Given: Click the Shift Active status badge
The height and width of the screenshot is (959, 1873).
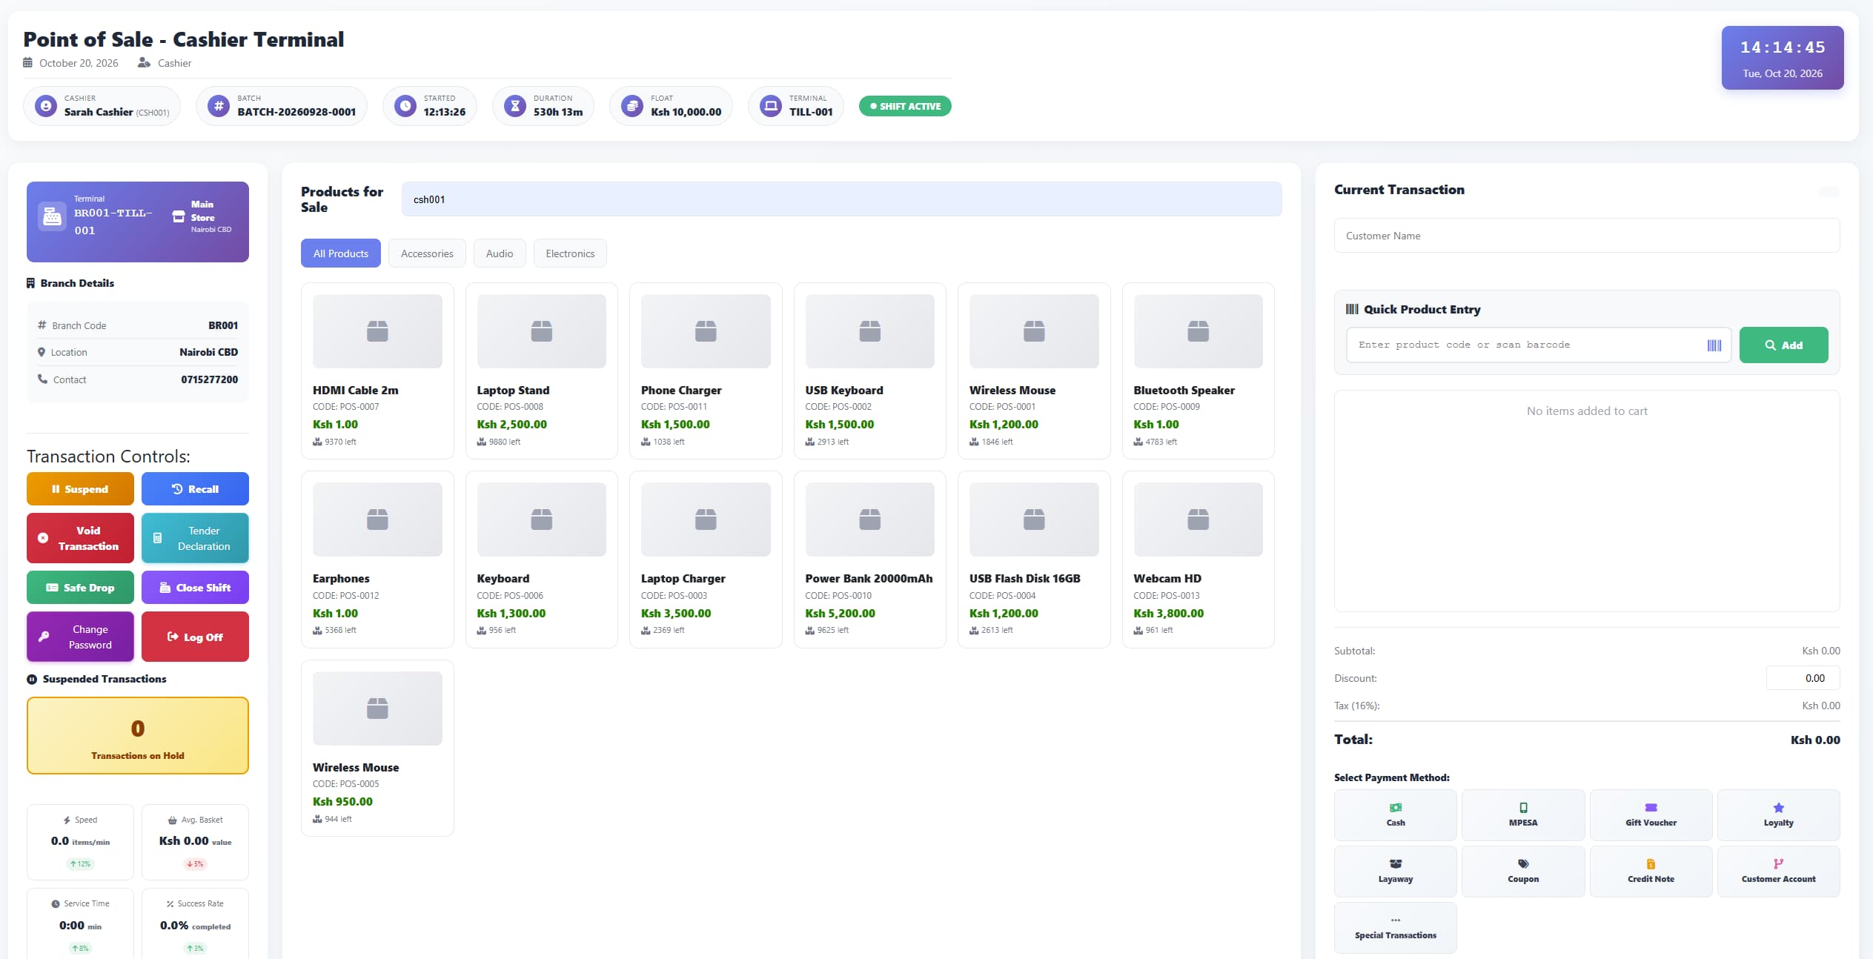Looking at the screenshot, I should pos(905,106).
